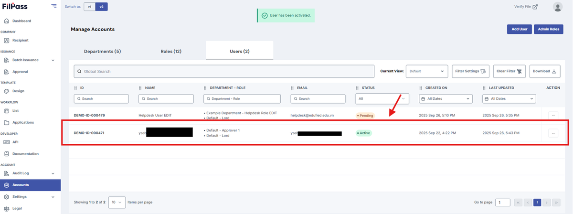This screenshot has height=214, width=573.
Task: Go to the last page arrow
Action: (556, 203)
